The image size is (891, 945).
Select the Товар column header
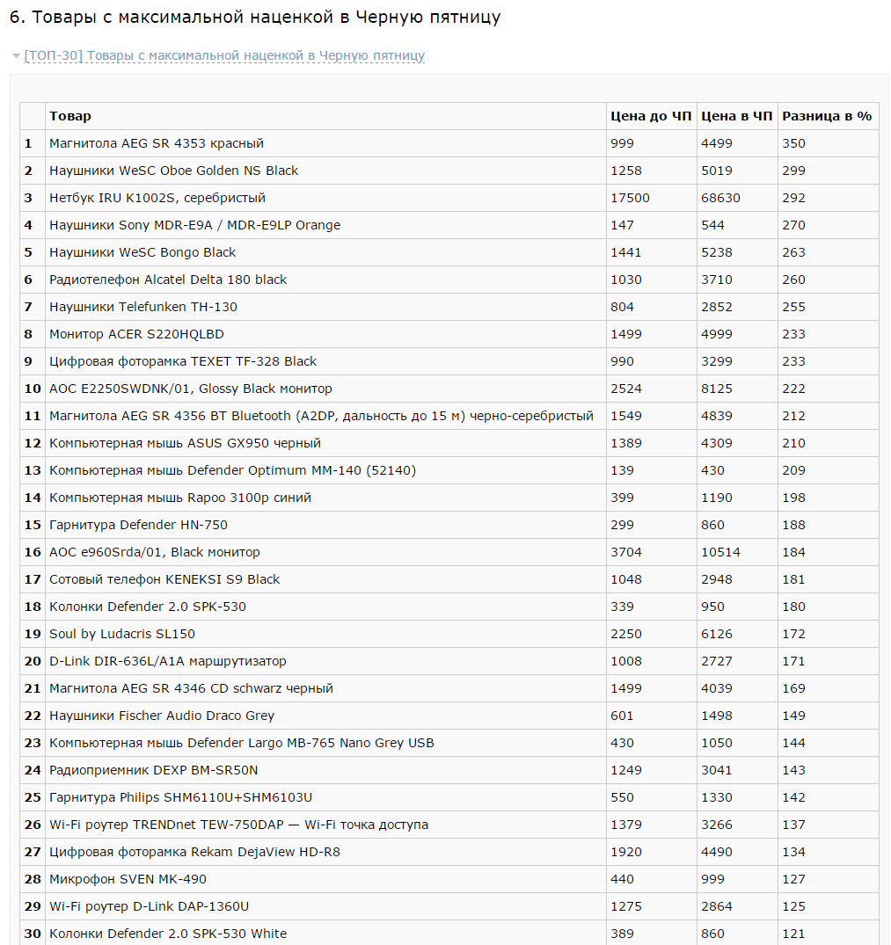tap(325, 116)
